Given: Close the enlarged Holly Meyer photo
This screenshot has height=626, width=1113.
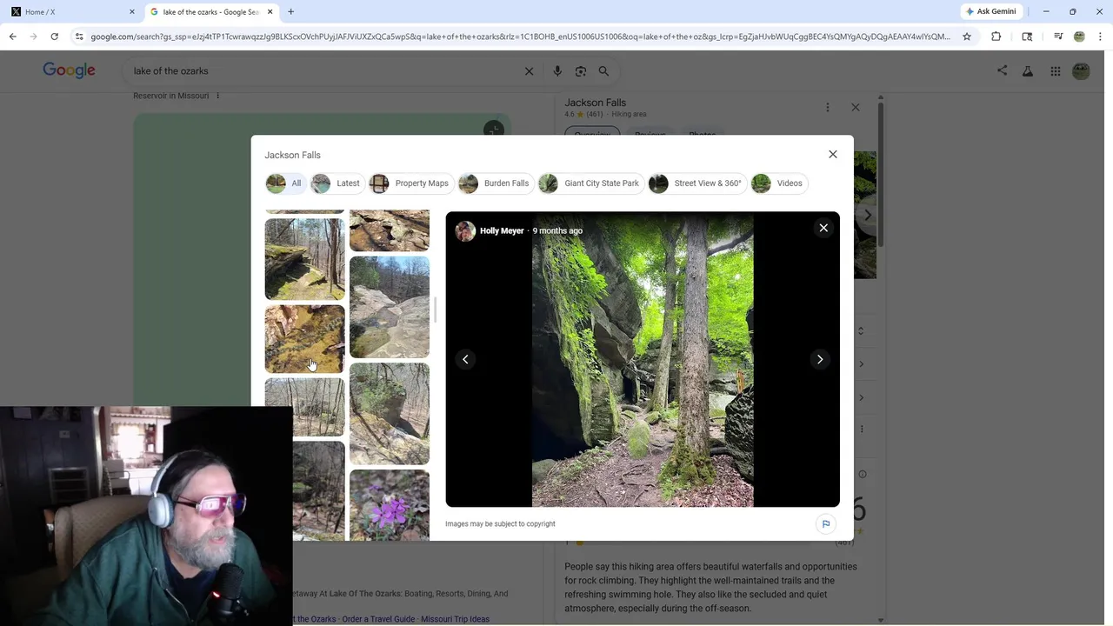Looking at the screenshot, I should (x=823, y=228).
